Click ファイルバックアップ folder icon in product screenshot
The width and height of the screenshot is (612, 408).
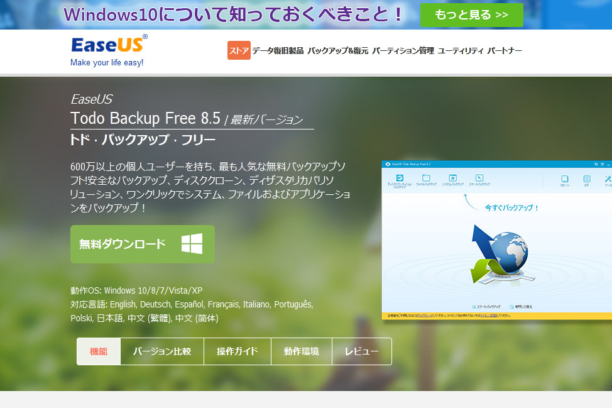tap(426, 178)
